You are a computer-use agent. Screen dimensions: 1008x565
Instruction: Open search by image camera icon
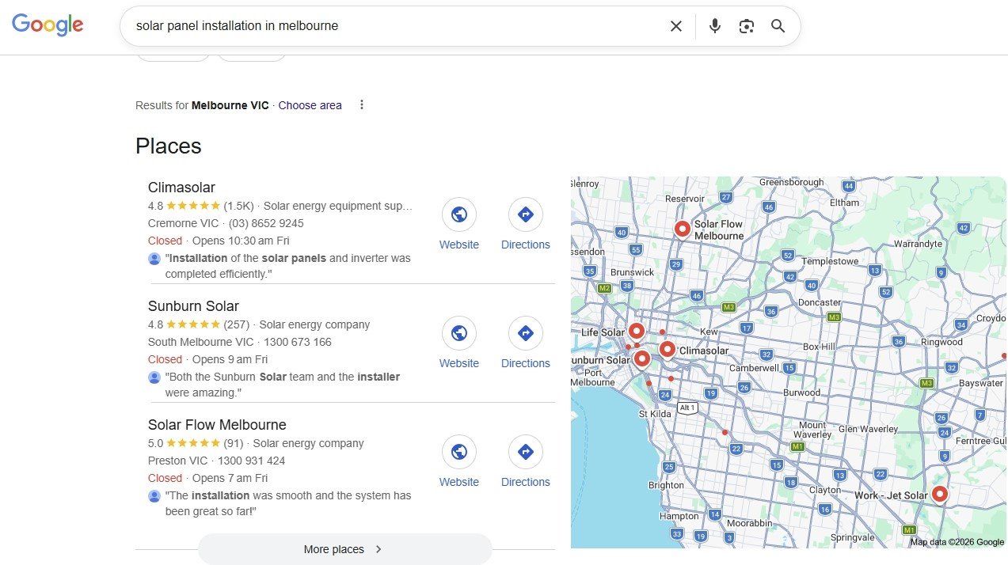[x=746, y=26]
